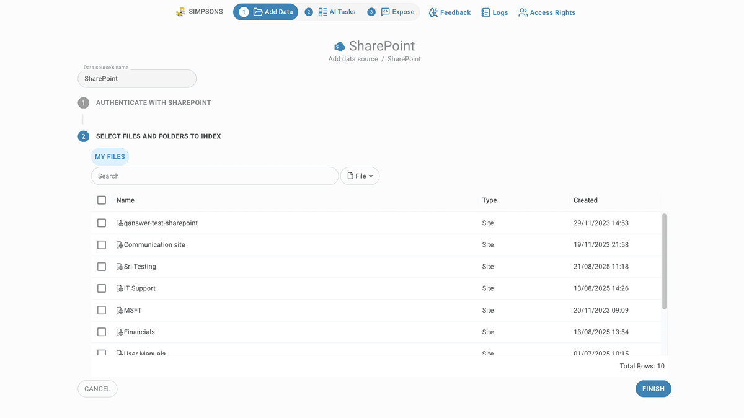Image resolution: width=744 pixels, height=418 pixels.
Task: Click the 29/11/2023 14:53 created date
Action: tap(601, 223)
